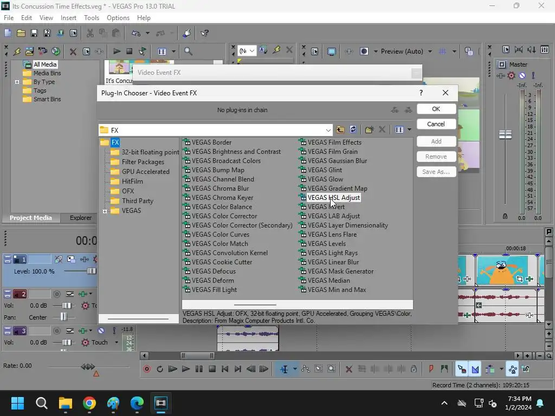
Task: Open the File menu
Action: pyautogui.click(x=9, y=18)
